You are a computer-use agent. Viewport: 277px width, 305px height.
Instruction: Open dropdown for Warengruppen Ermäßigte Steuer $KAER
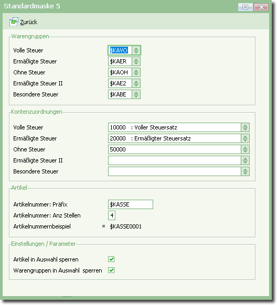click(136, 61)
